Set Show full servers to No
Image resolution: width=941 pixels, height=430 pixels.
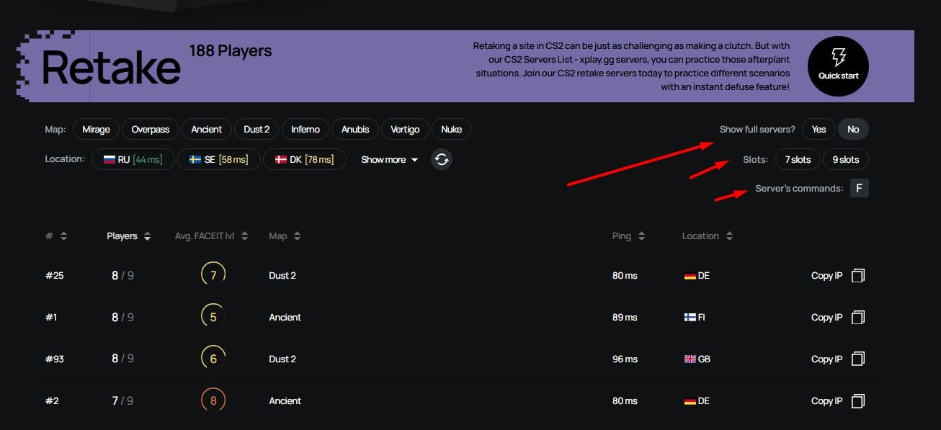click(853, 130)
